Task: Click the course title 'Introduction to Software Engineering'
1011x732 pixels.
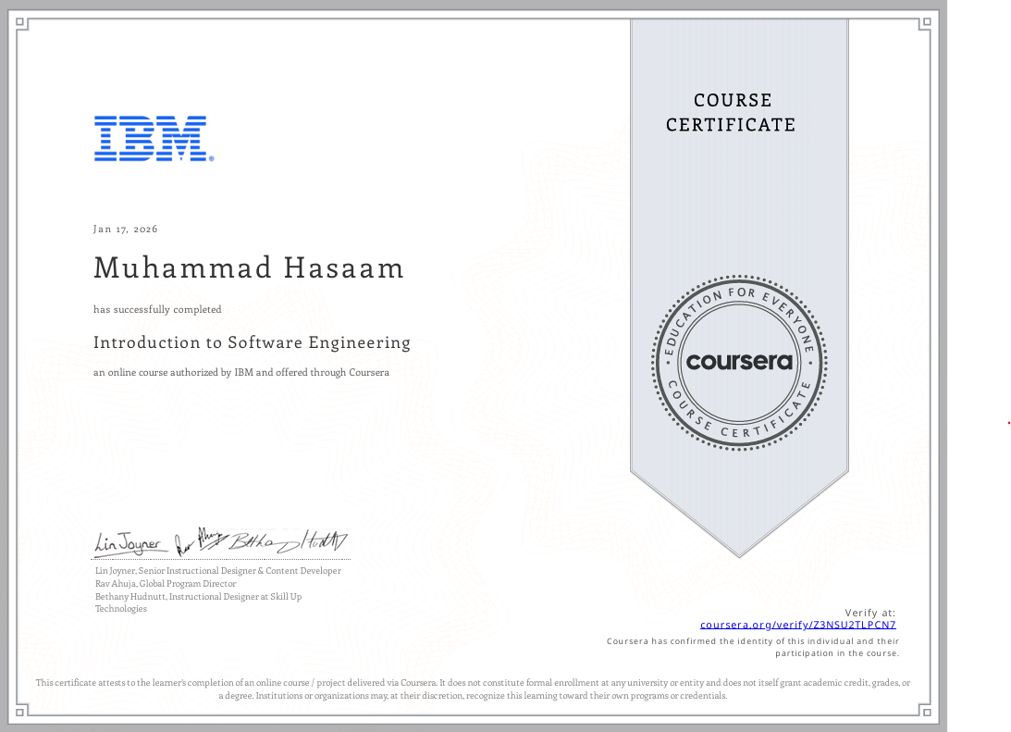Action: [x=253, y=342]
